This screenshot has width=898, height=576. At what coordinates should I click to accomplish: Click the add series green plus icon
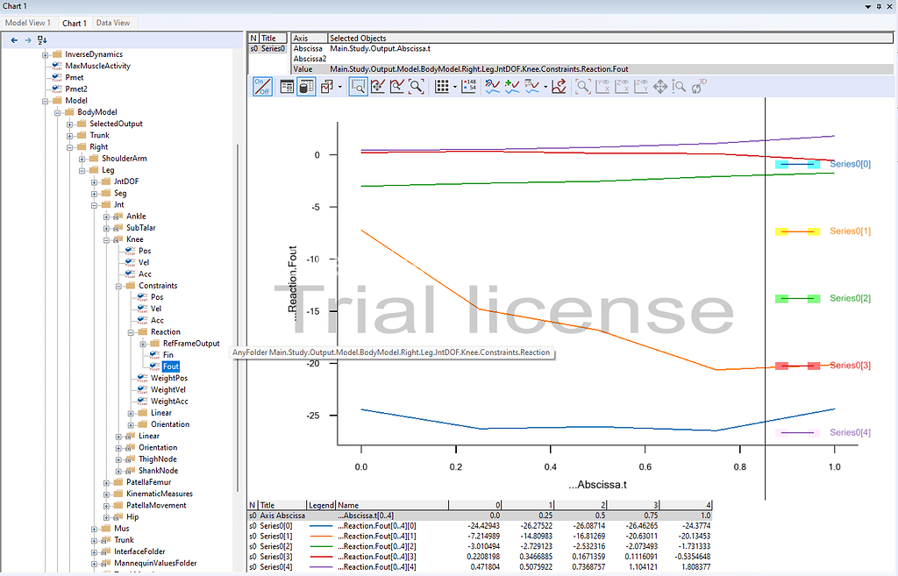[513, 86]
